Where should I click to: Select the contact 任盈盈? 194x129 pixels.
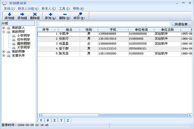point(64,44)
